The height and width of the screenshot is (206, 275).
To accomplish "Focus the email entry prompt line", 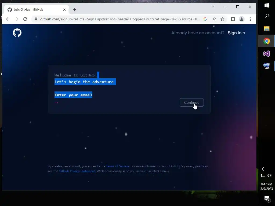I will coord(116,103).
